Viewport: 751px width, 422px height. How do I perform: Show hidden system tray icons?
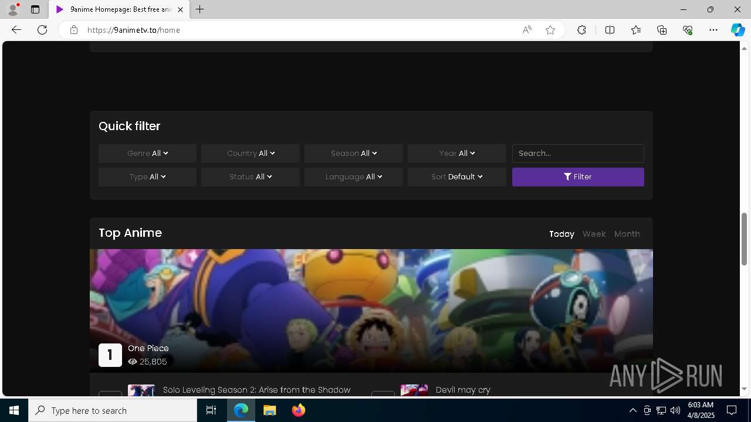(x=633, y=410)
